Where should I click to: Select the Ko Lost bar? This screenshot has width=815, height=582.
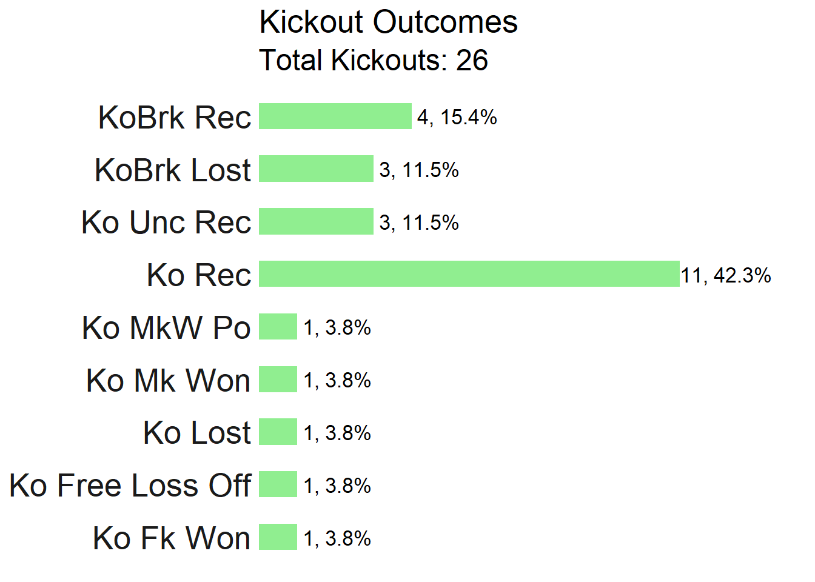(x=278, y=432)
